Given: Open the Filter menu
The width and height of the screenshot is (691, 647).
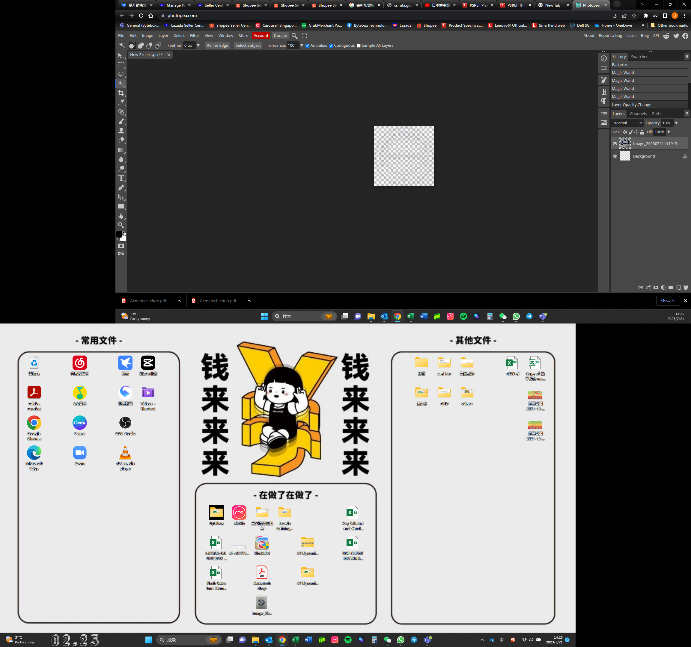Looking at the screenshot, I should point(194,35).
